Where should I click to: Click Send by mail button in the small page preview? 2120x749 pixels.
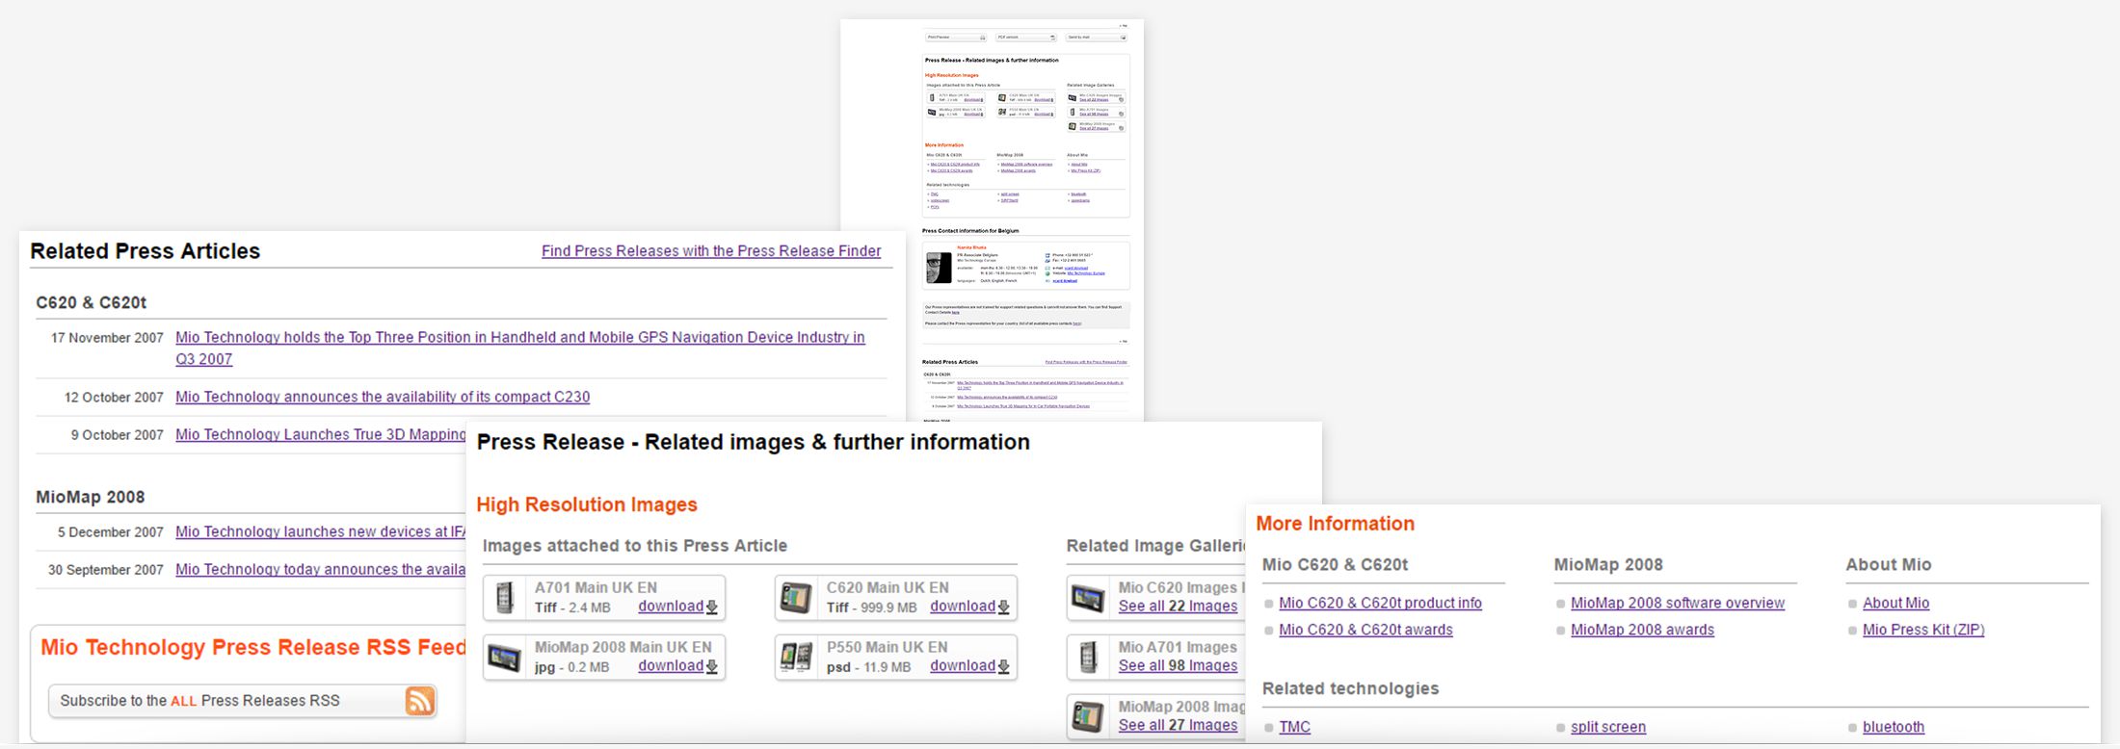[1097, 38]
